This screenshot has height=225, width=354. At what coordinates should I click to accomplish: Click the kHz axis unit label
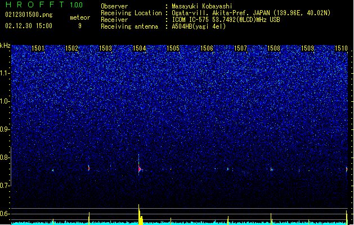click(5, 46)
